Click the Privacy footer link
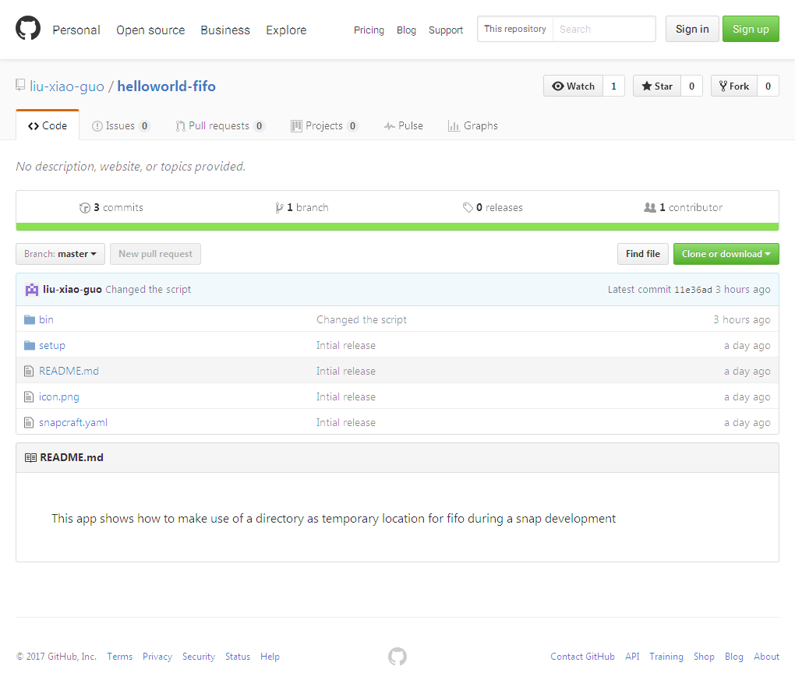The image size is (795, 694). (157, 657)
